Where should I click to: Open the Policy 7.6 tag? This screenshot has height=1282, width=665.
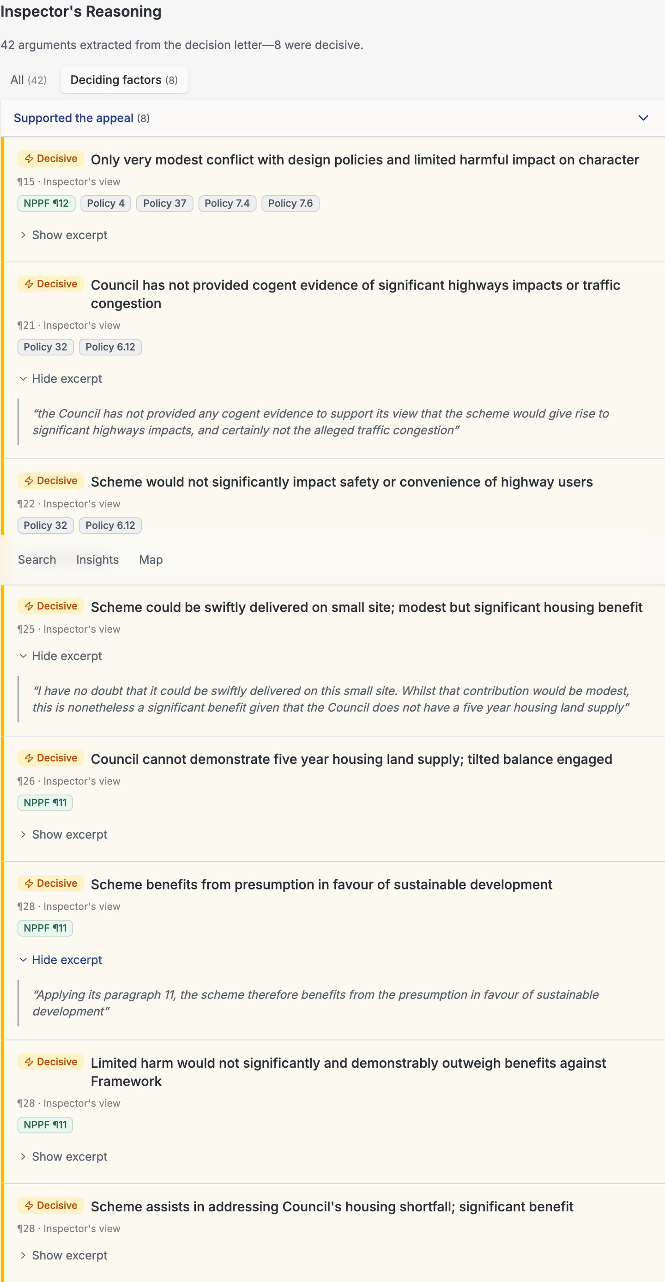click(290, 203)
